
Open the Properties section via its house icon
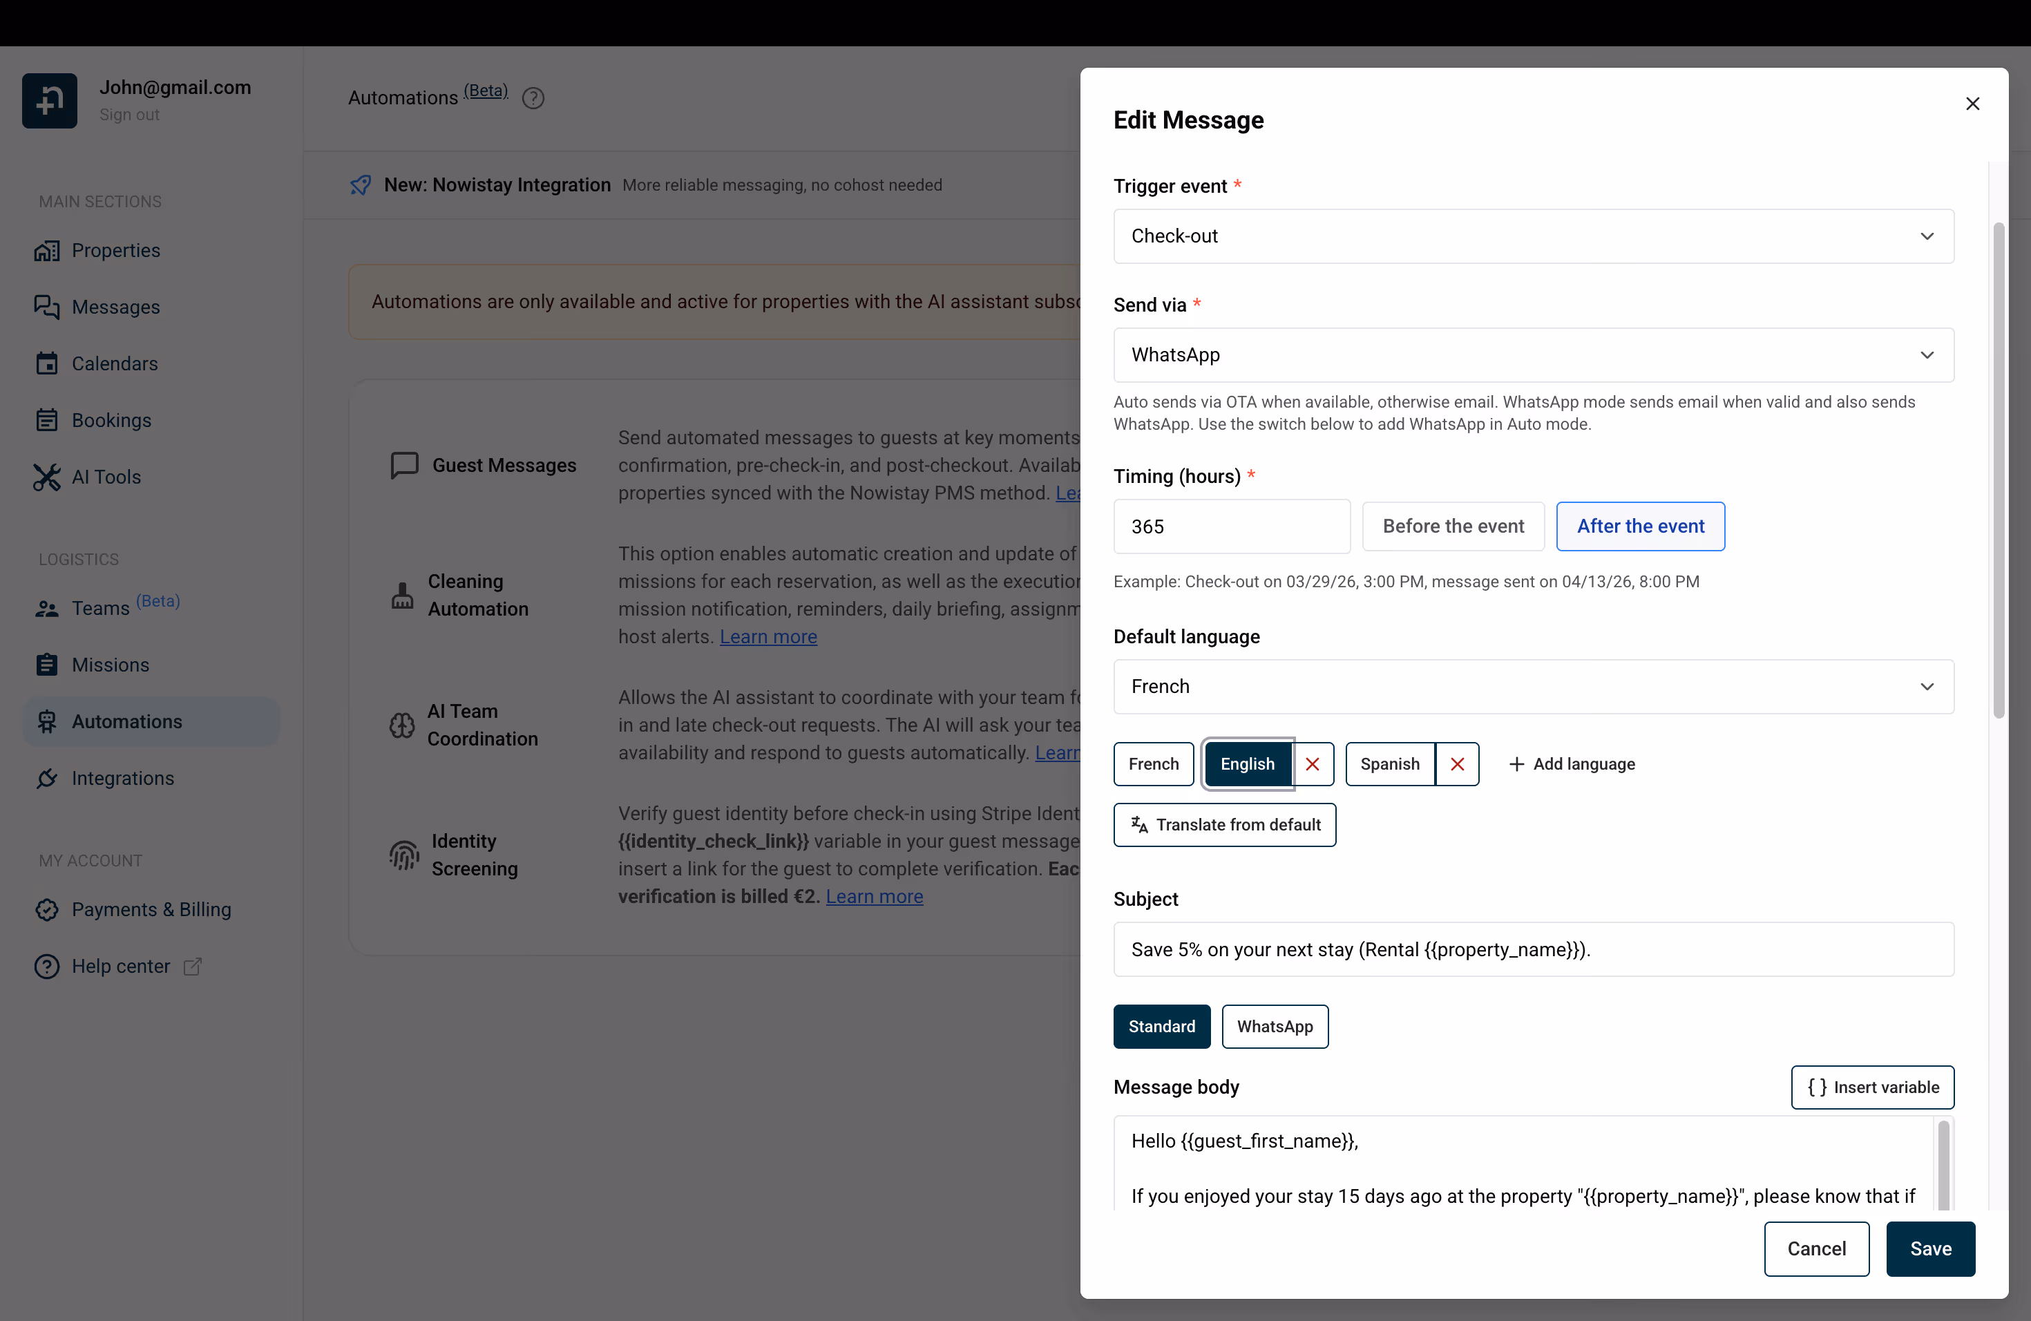47,250
